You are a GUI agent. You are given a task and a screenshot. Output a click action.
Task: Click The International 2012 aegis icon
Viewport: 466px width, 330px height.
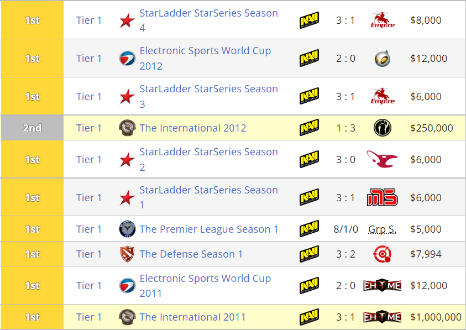[127, 128]
